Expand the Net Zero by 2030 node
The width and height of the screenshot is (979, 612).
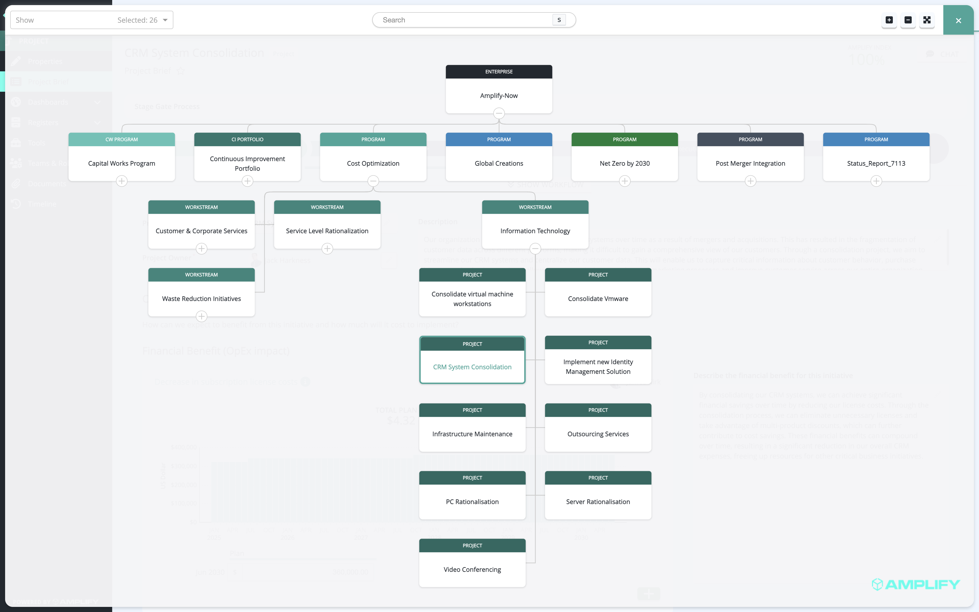(x=625, y=181)
